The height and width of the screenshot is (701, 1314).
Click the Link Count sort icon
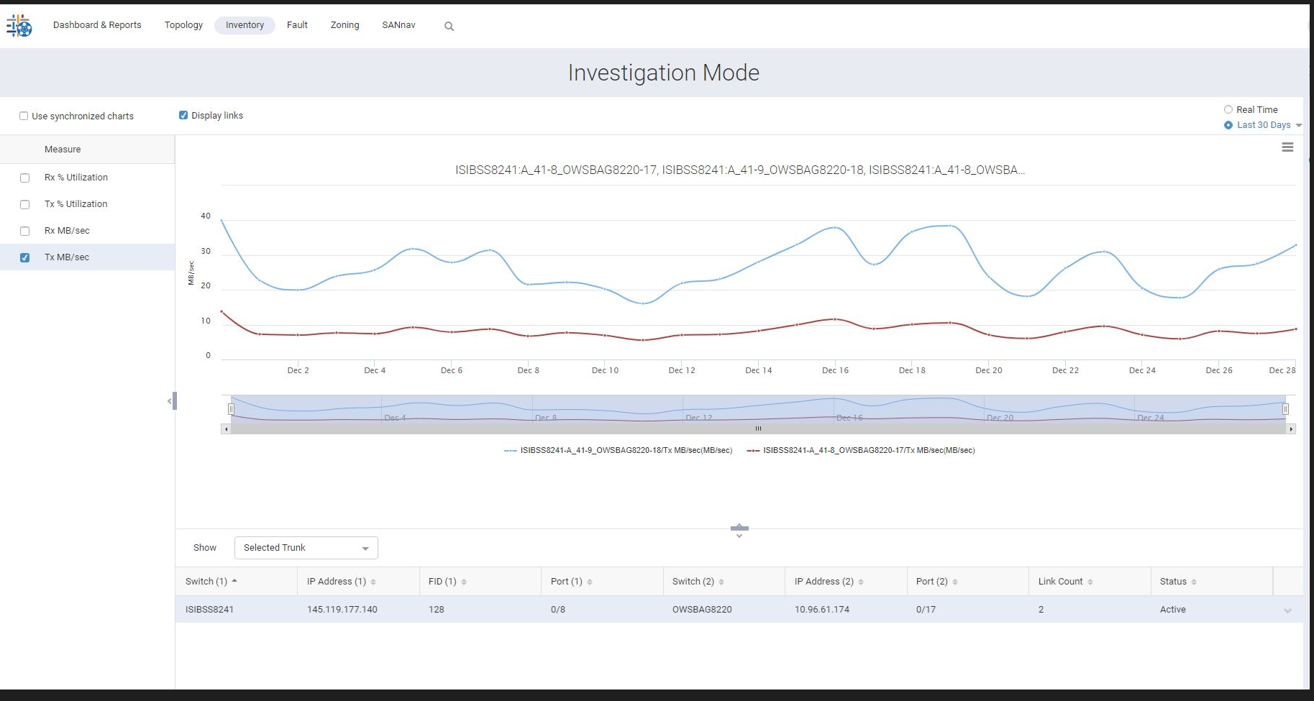pyautogui.click(x=1090, y=582)
